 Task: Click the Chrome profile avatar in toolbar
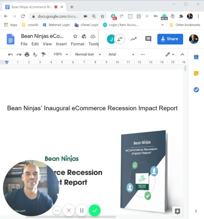(190, 16)
